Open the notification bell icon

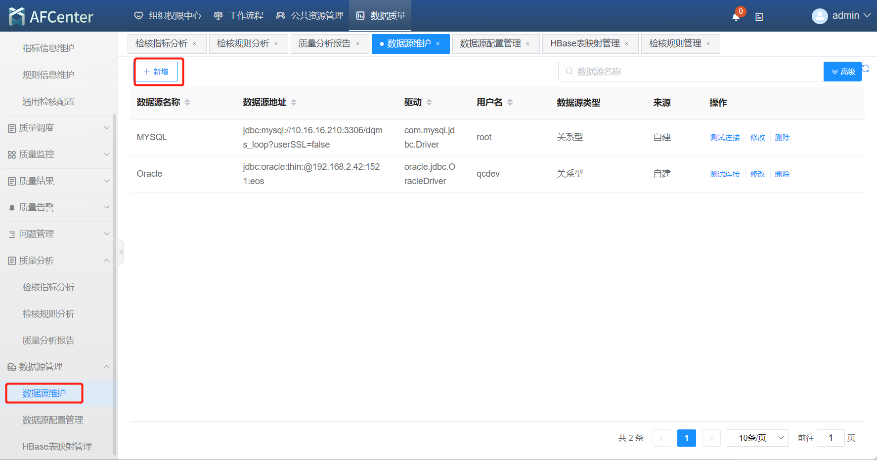coord(736,17)
